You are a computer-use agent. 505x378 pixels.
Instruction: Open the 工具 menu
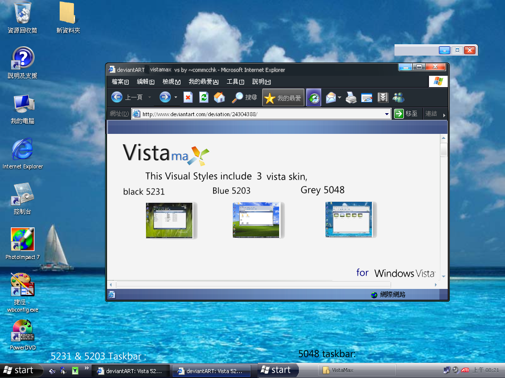[235, 82]
